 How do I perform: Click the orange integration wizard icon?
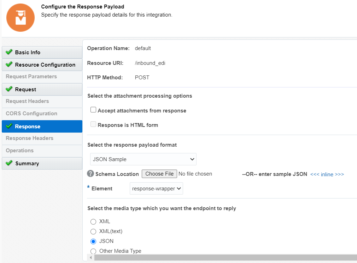21,18
